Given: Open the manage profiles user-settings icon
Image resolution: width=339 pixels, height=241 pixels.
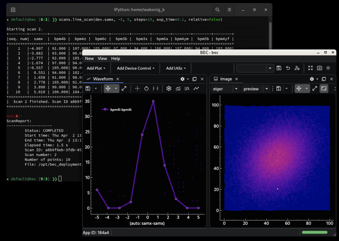Looking at the screenshot, I should click(297, 68).
